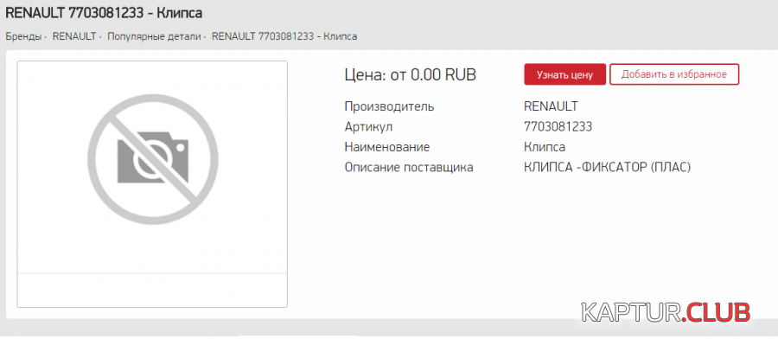Screen dimensions: 778x339
Task: Click the Описание поставщика label
Action: click(x=409, y=168)
